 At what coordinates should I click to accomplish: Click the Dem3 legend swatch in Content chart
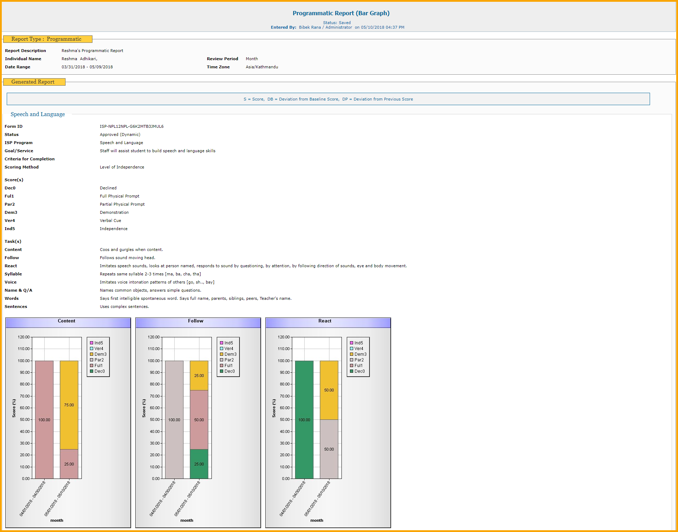[x=91, y=354]
